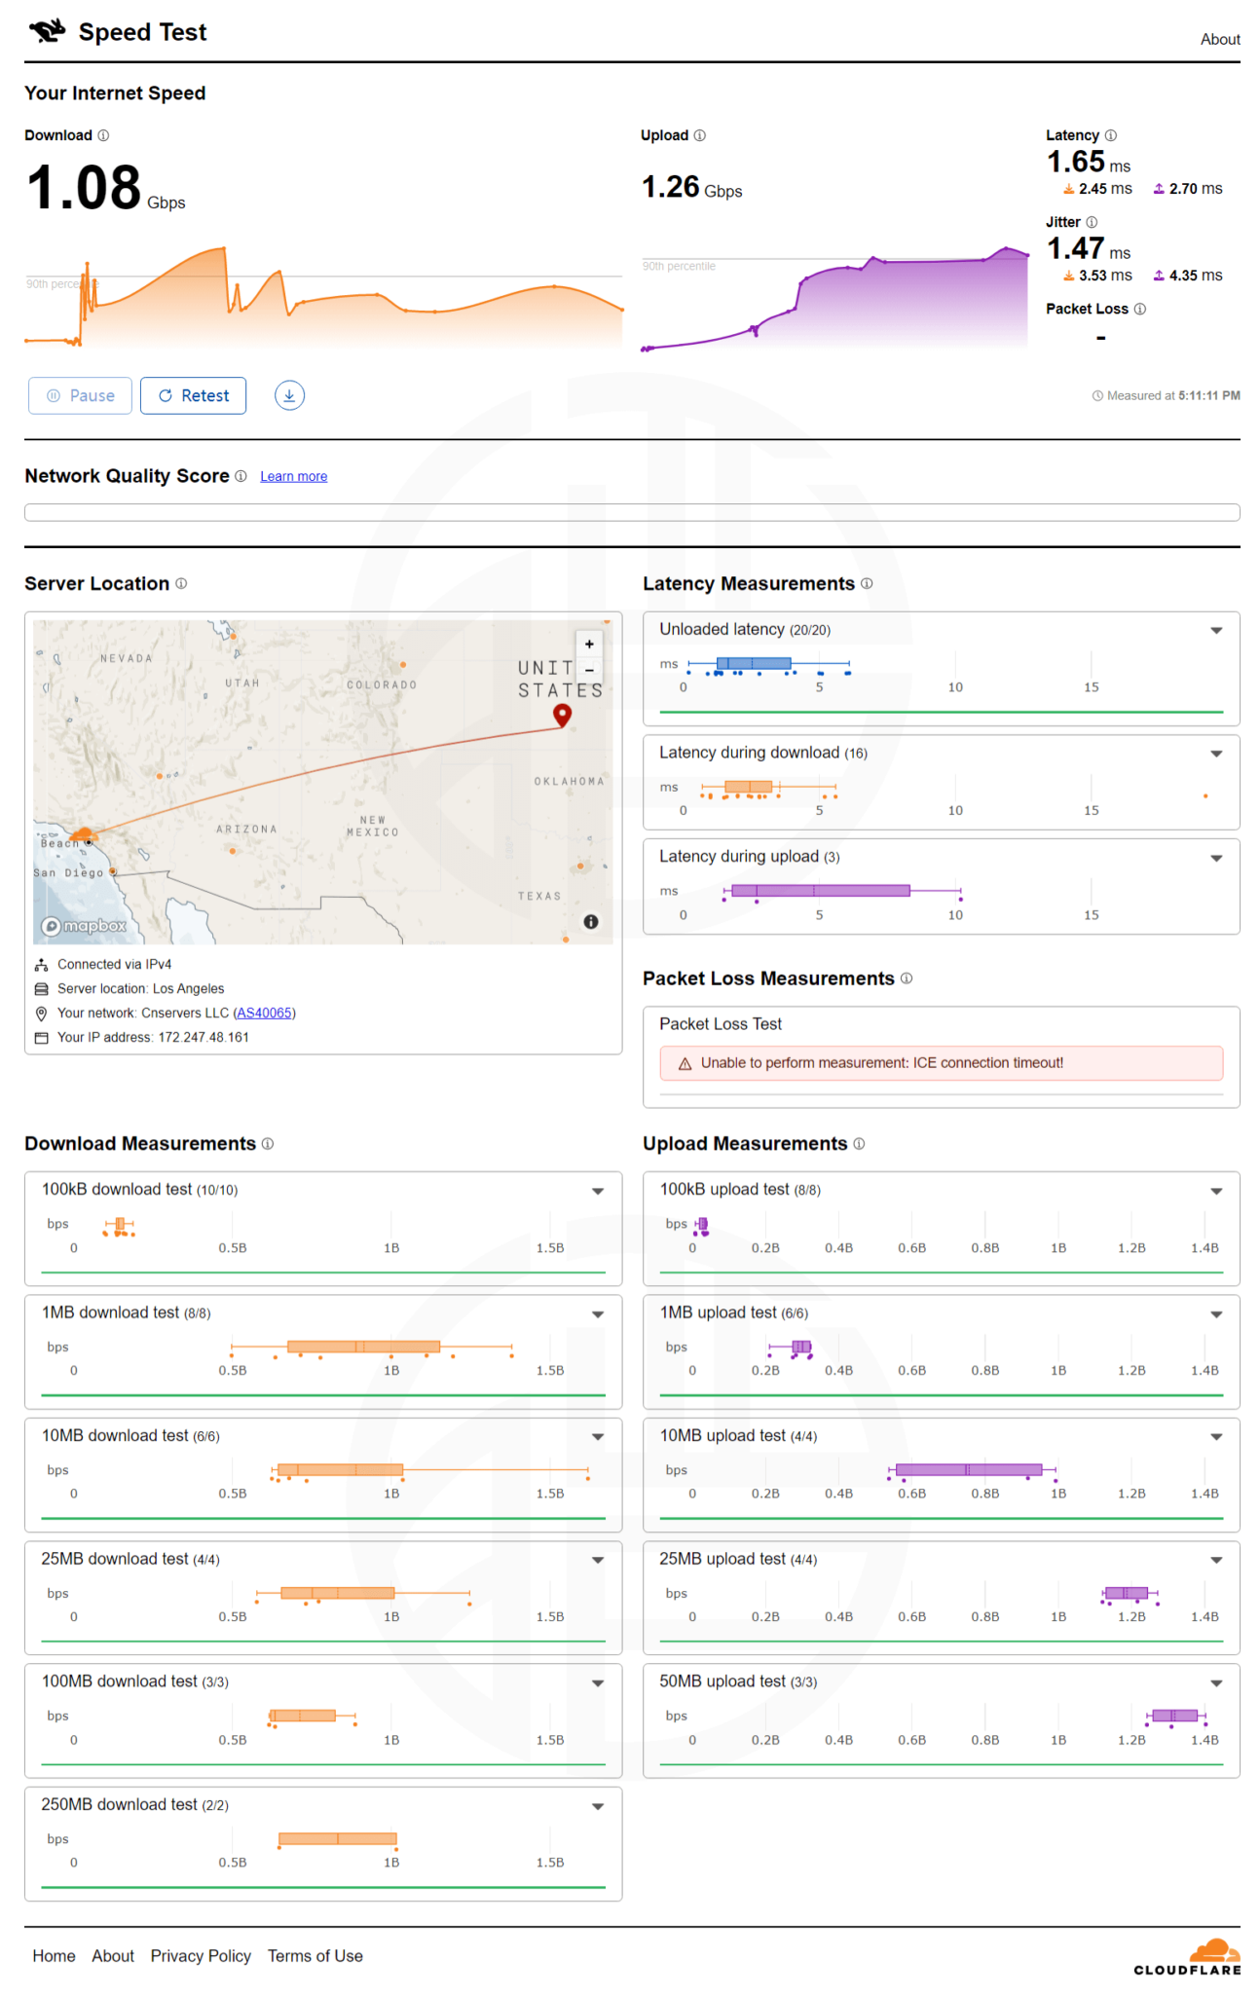Open About link in header
Screen dimensions: 1260x1994
click(x=1220, y=39)
